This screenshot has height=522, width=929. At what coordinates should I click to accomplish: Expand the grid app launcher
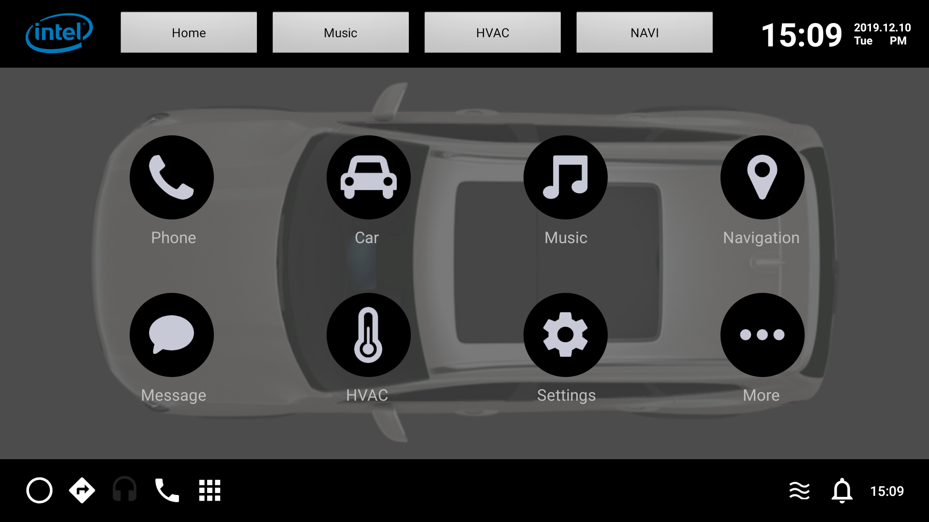click(210, 490)
